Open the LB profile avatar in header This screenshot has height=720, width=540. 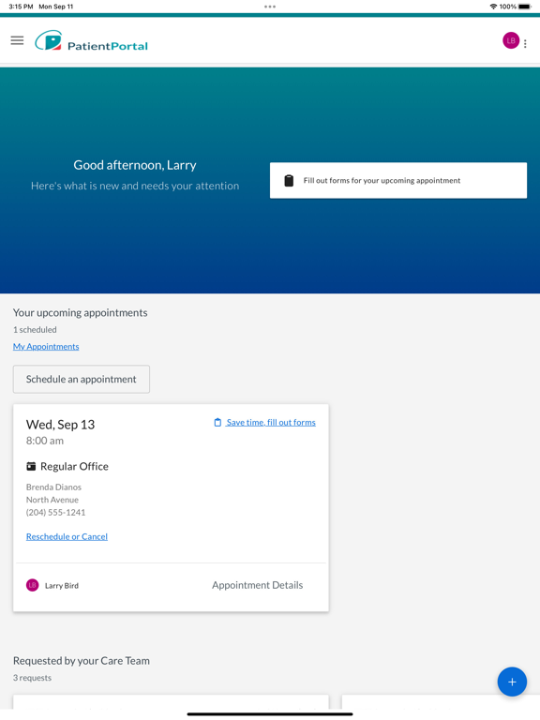click(511, 40)
